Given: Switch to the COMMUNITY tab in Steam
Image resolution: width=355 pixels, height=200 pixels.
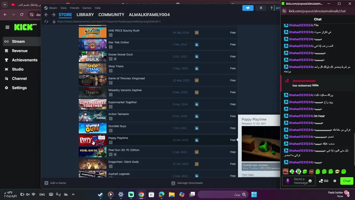Looking at the screenshot, I should (x=111, y=14).
